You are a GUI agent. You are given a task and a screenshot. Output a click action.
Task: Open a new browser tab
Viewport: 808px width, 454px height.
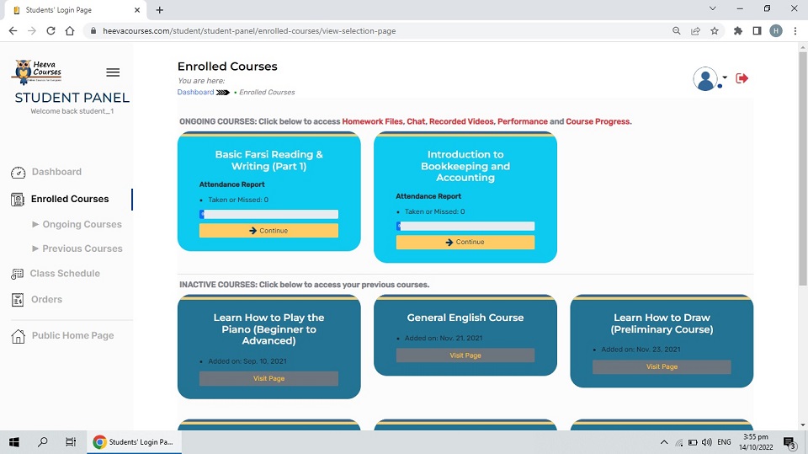coord(160,10)
